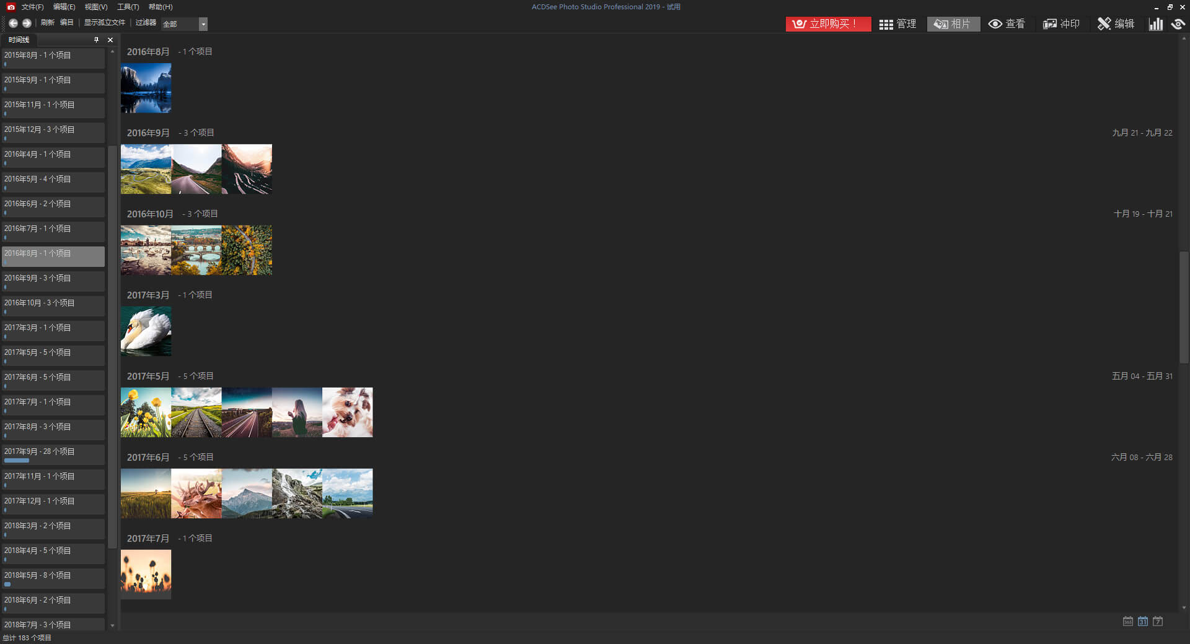The image size is (1190, 644).
Task: Click the main view scroll down arrow
Action: pos(1184,608)
